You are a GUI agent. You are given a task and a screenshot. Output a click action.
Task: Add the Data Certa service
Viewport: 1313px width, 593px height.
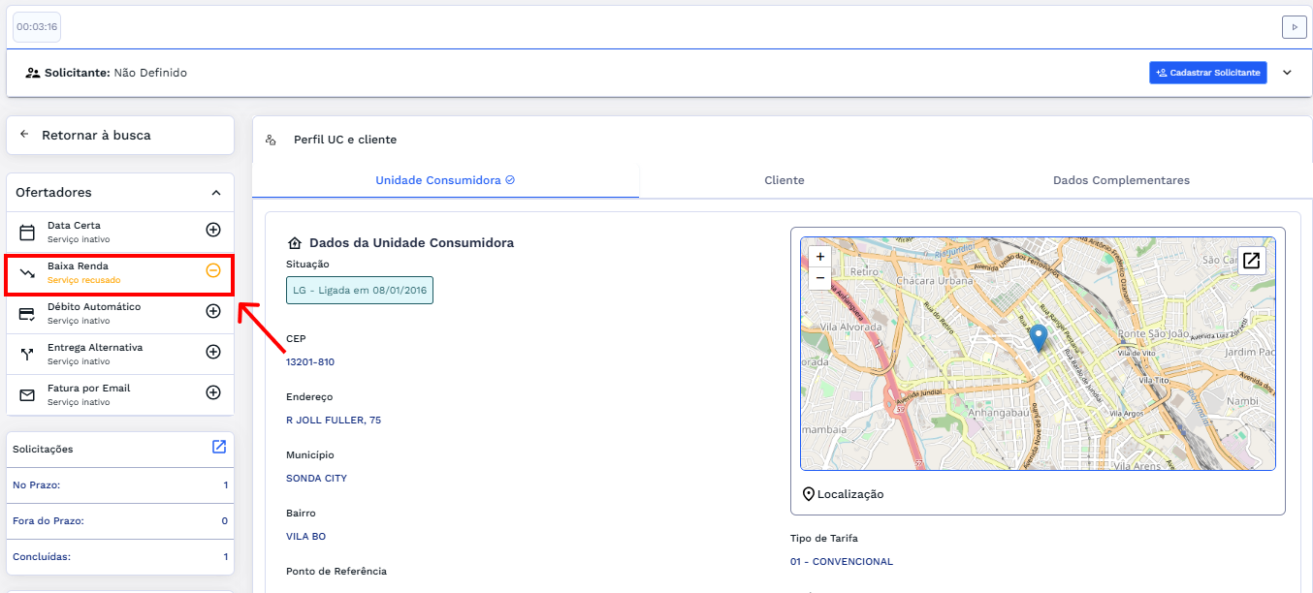(x=213, y=230)
